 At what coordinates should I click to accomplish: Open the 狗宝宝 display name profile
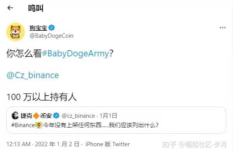point(38,28)
